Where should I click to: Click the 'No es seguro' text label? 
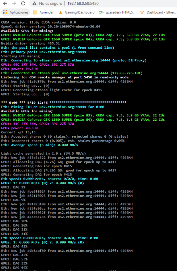[51, 4]
